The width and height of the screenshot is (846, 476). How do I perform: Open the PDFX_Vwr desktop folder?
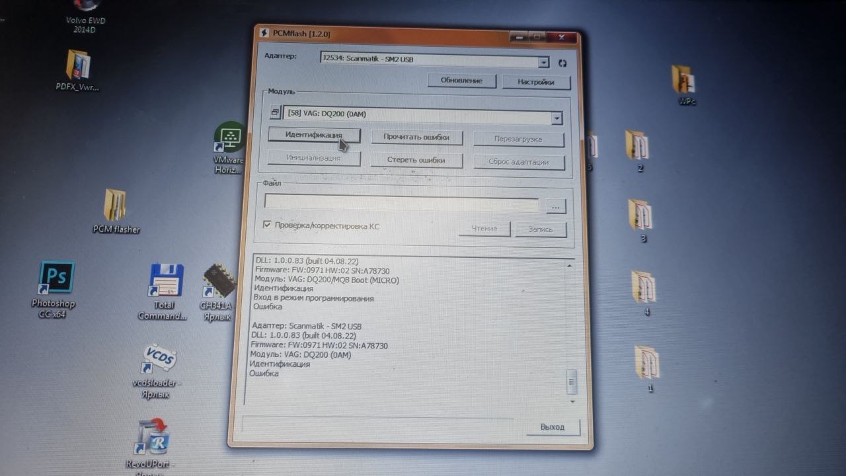pos(78,70)
